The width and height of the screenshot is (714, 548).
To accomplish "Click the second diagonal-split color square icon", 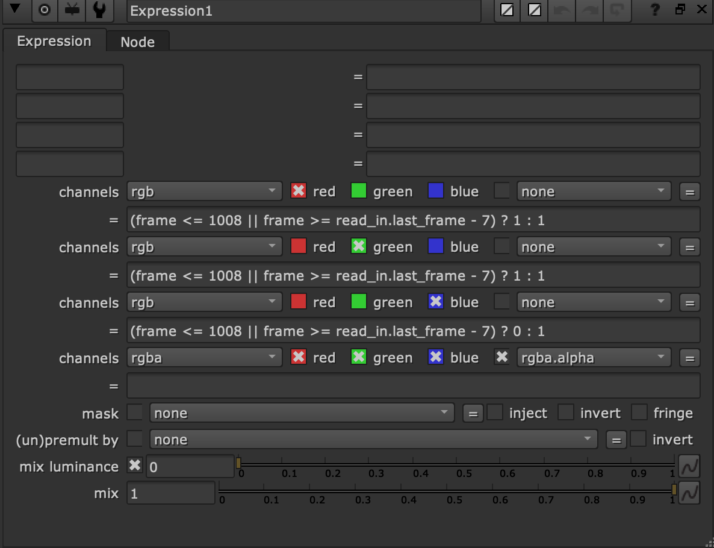I will pos(534,10).
